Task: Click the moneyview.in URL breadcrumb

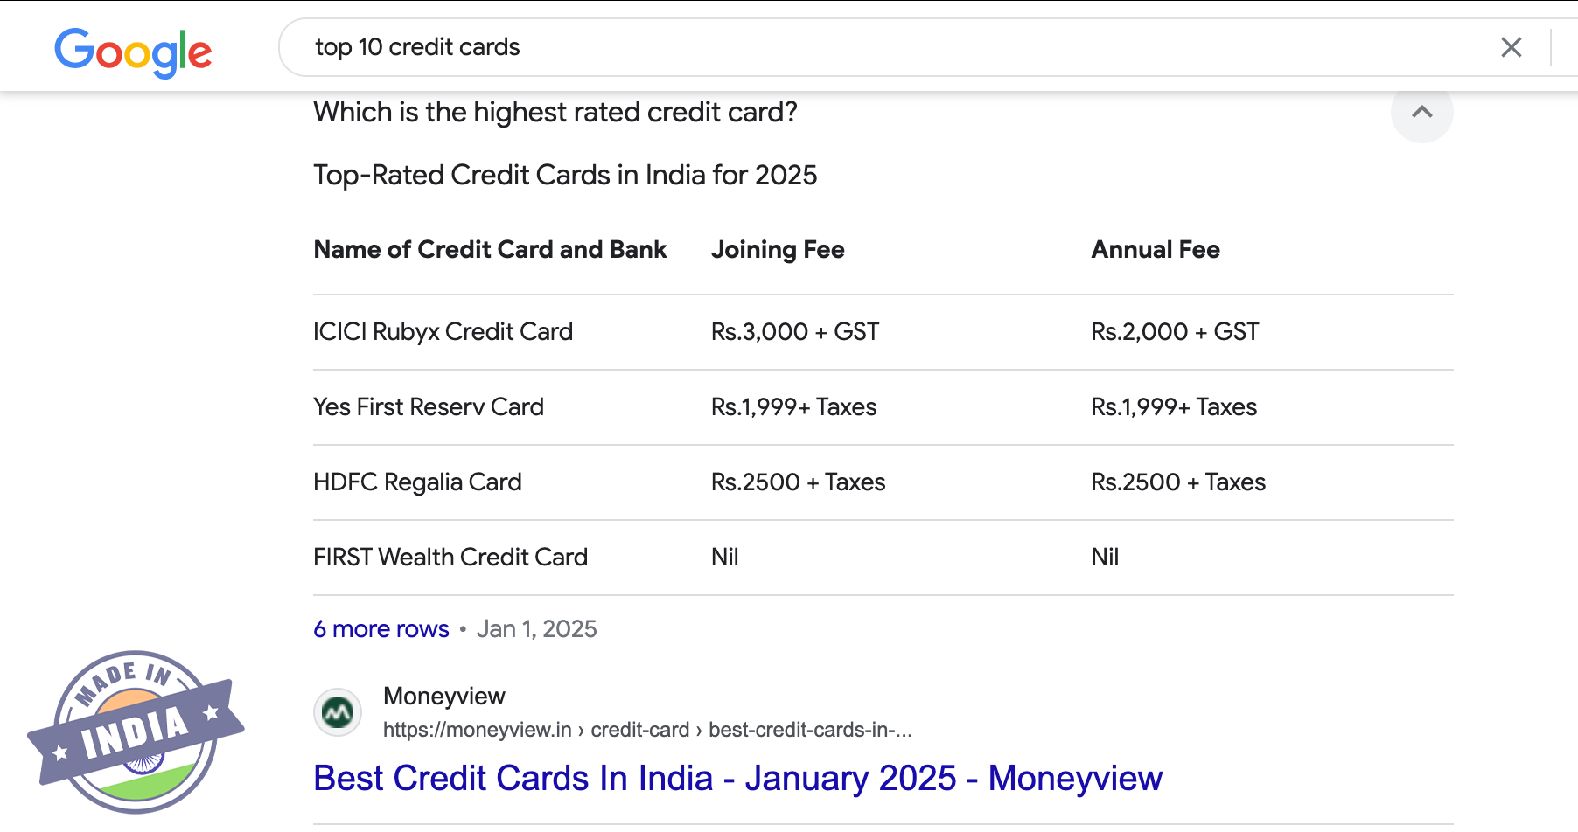Action: 646,730
